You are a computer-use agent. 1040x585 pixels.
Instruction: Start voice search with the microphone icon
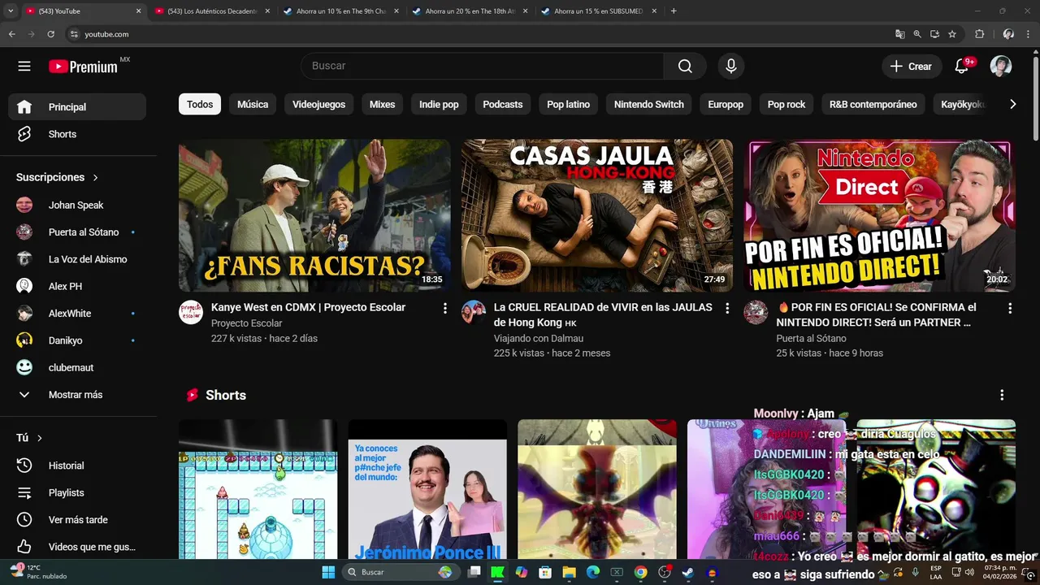pos(730,66)
